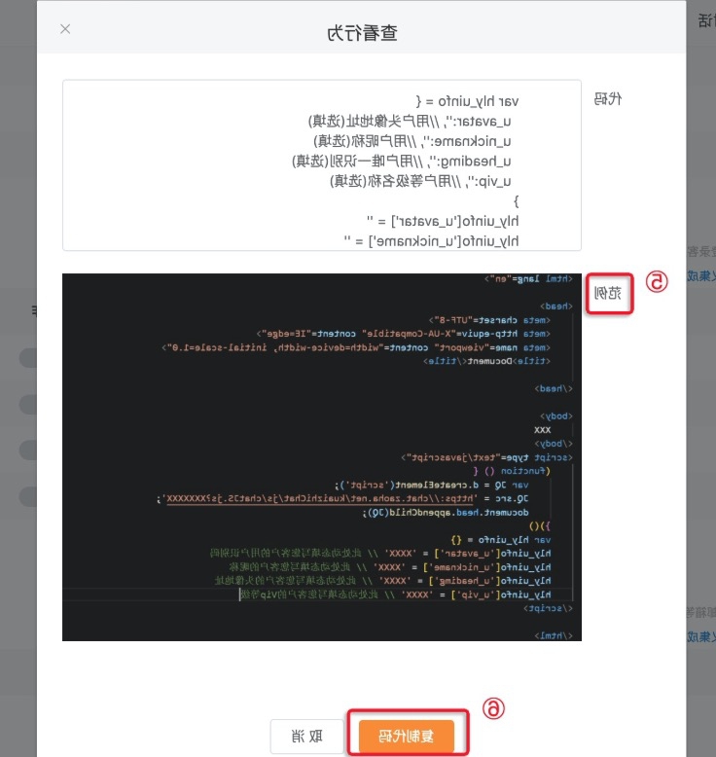Click the u_nickname 用户昵称(选填) line
Image resolution: width=716 pixels, height=757 pixels.
412,141
